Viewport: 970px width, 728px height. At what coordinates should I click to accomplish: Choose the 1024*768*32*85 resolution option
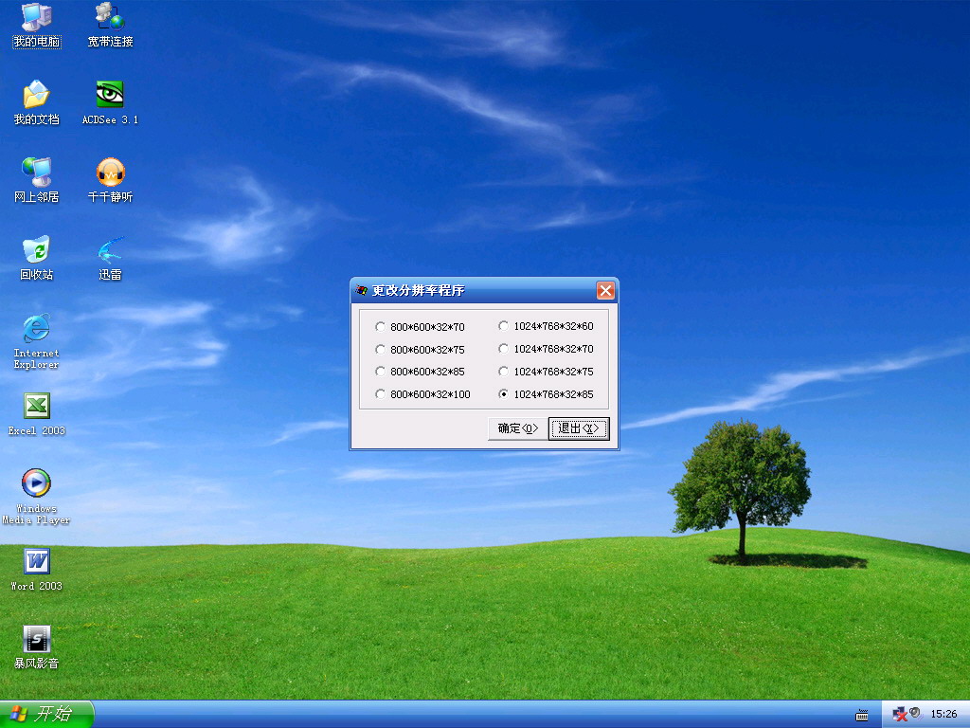pyautogui.click(x=546, y=394)
